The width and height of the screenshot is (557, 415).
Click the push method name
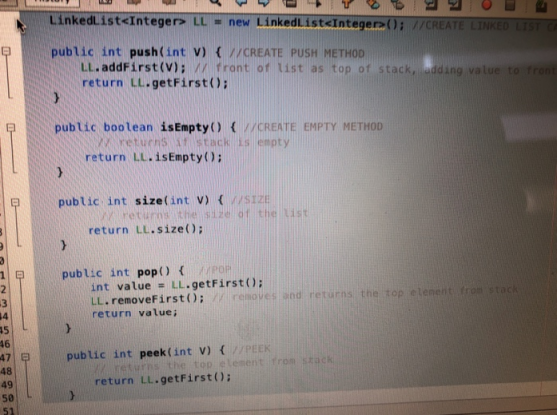(x=144, y=52)
